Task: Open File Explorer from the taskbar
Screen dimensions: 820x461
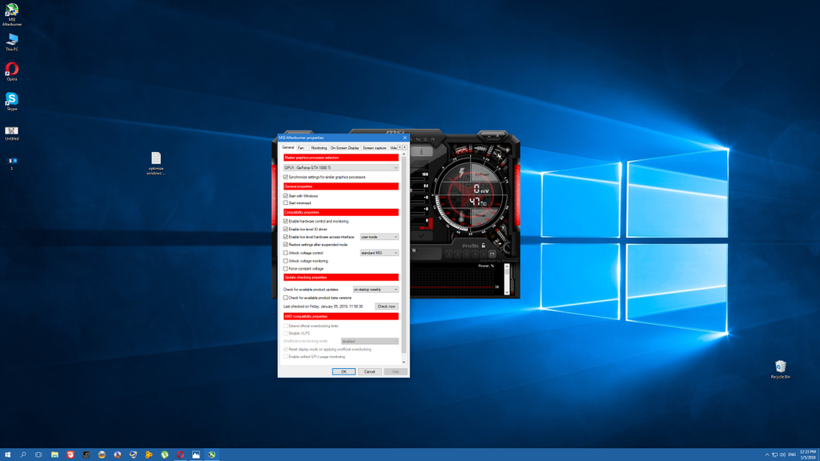Action: (54, 455)
